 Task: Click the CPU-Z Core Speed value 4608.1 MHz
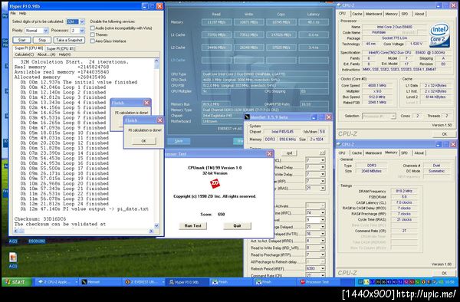click(x=377, y=86)
